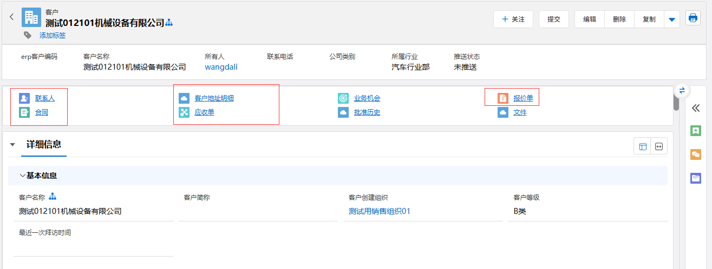Switch to the 详细信息 tab
The height and width of the screenshot is (269, 712).
point(44,144)
